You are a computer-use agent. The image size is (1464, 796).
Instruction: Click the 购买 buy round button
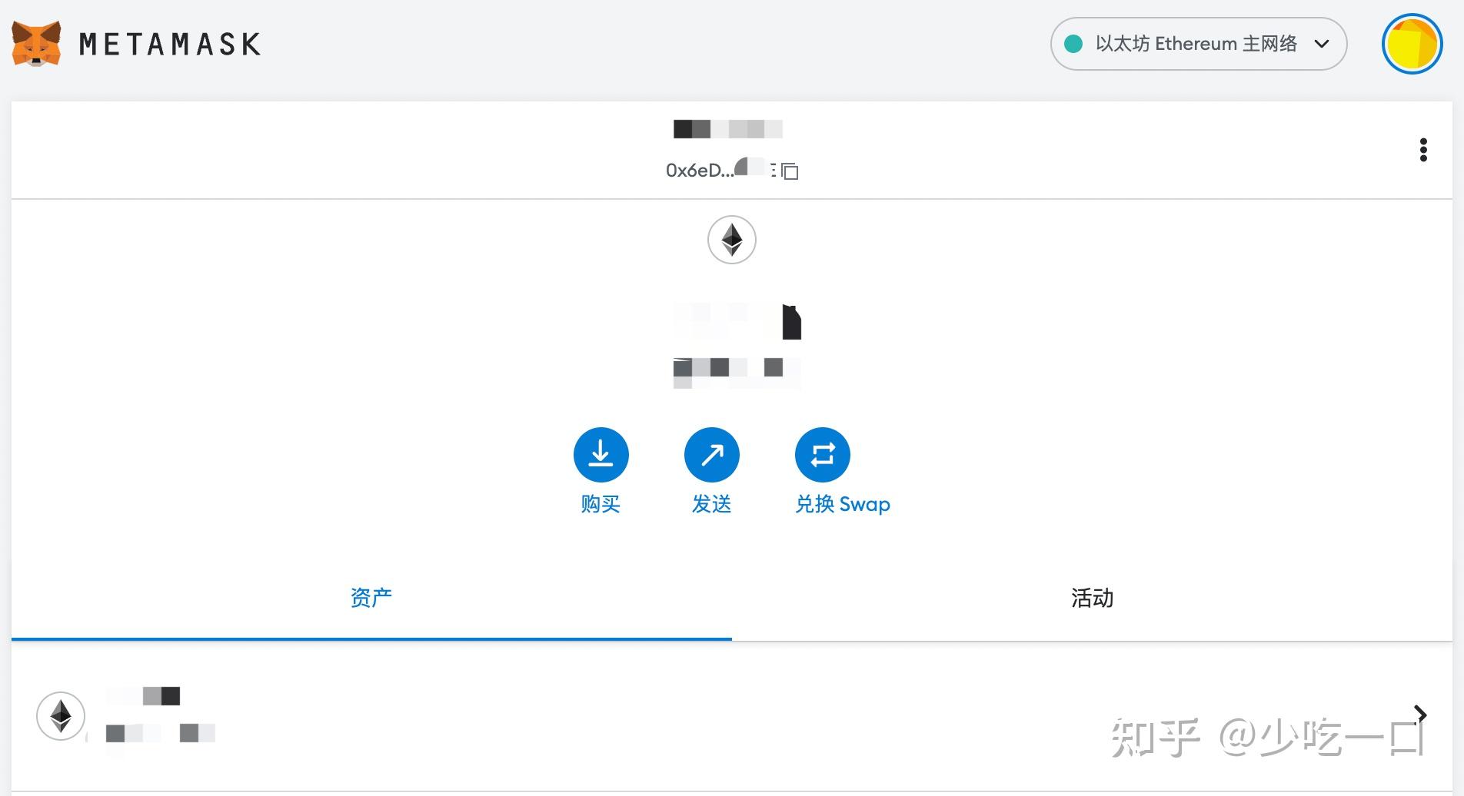(601, 455)
